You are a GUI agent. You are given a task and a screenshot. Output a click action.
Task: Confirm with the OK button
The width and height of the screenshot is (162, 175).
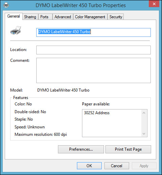tap(89, 166)
